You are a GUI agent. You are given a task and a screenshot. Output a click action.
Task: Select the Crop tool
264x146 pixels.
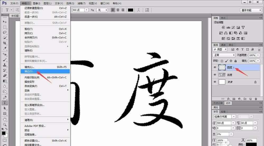click(x=5, y=43)
